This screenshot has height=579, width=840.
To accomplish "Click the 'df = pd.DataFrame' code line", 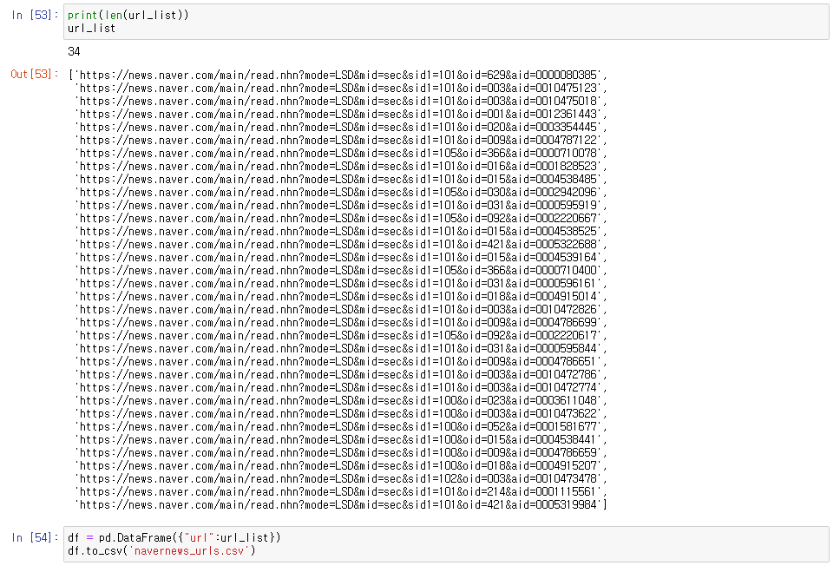I will (174, 537).
